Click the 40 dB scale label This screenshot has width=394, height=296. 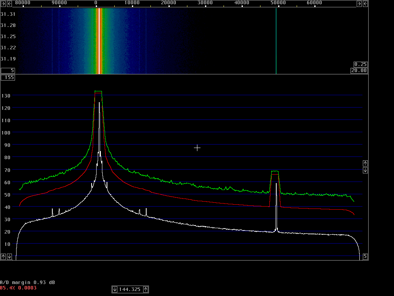coord(7,207)
